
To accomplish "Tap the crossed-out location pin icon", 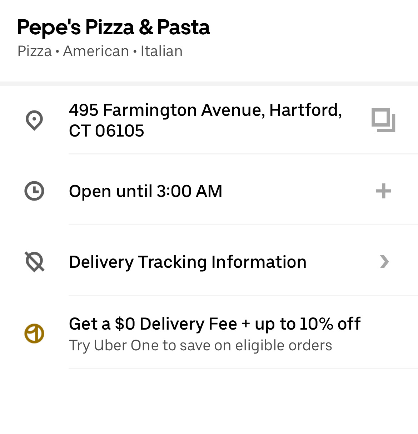I will pos(34,262).
